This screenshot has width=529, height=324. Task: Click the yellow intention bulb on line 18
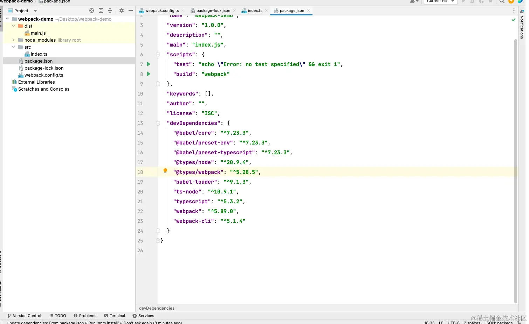[165, 171]
